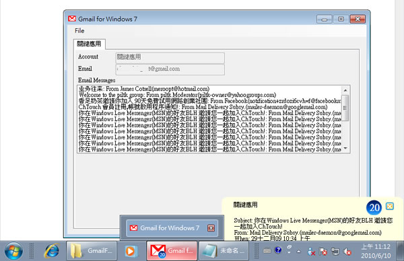
Task: Select the 關鍵應用 tab
Action: coord(89,44)
